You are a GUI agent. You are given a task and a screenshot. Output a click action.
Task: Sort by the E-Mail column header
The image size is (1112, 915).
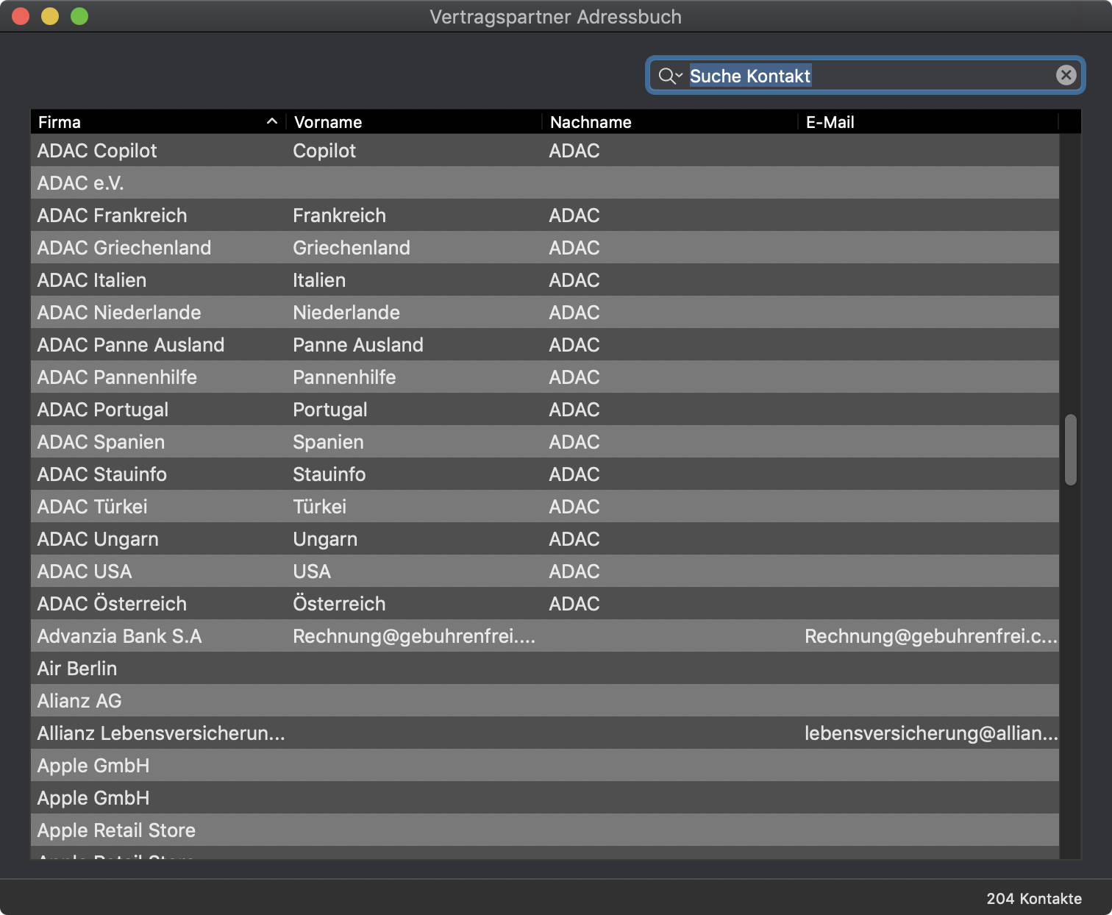(x=927, y=122)
